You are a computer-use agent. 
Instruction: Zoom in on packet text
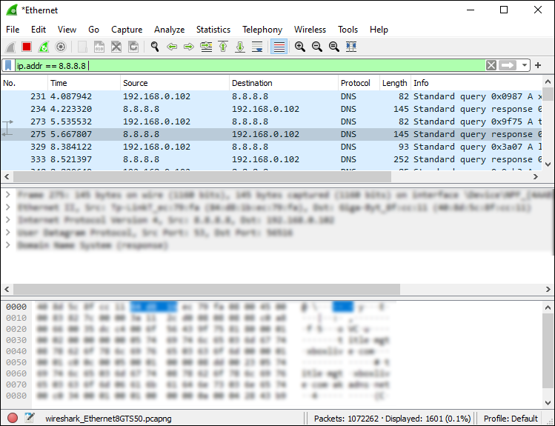click(300, 47)
